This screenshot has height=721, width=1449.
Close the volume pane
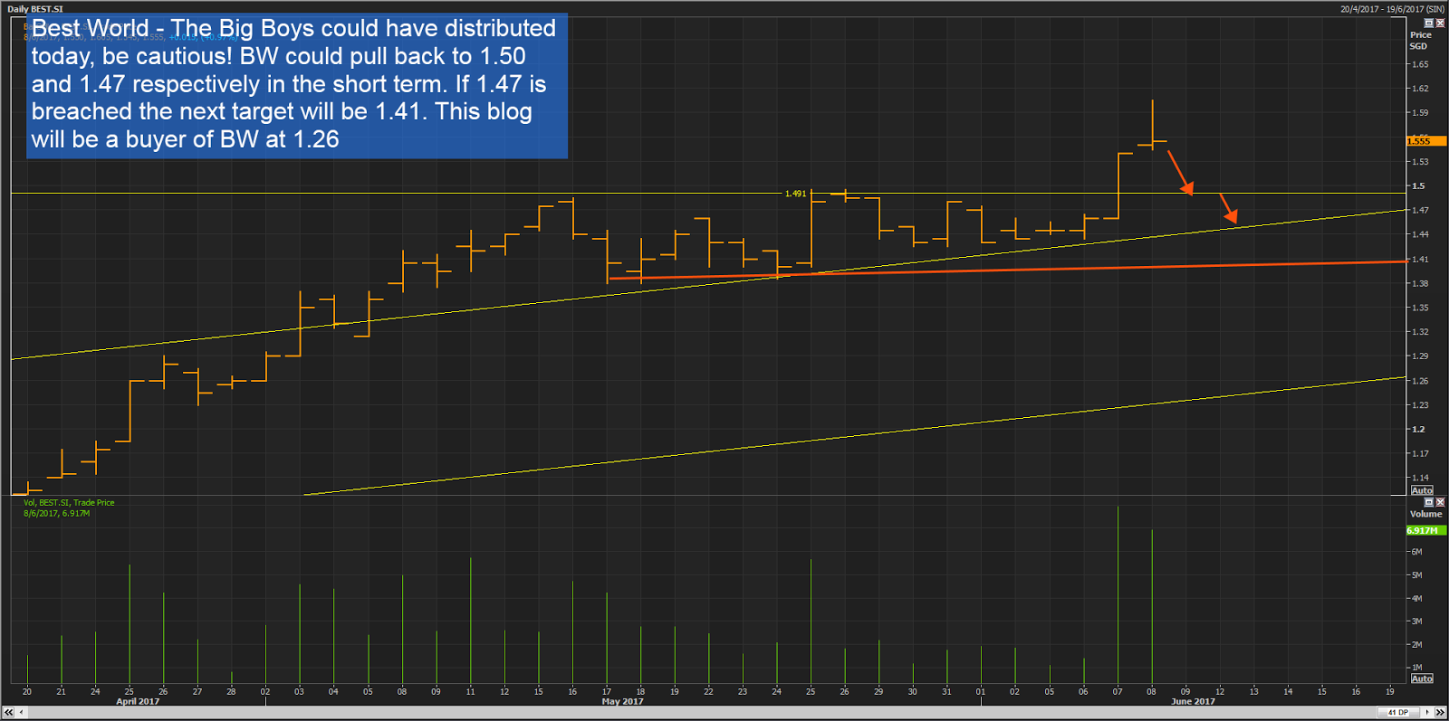pyautogui.click(x=1440, y=502)
